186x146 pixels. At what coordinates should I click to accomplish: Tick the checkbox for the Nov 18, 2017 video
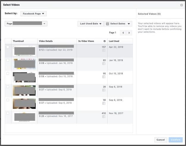pos(8,113)
